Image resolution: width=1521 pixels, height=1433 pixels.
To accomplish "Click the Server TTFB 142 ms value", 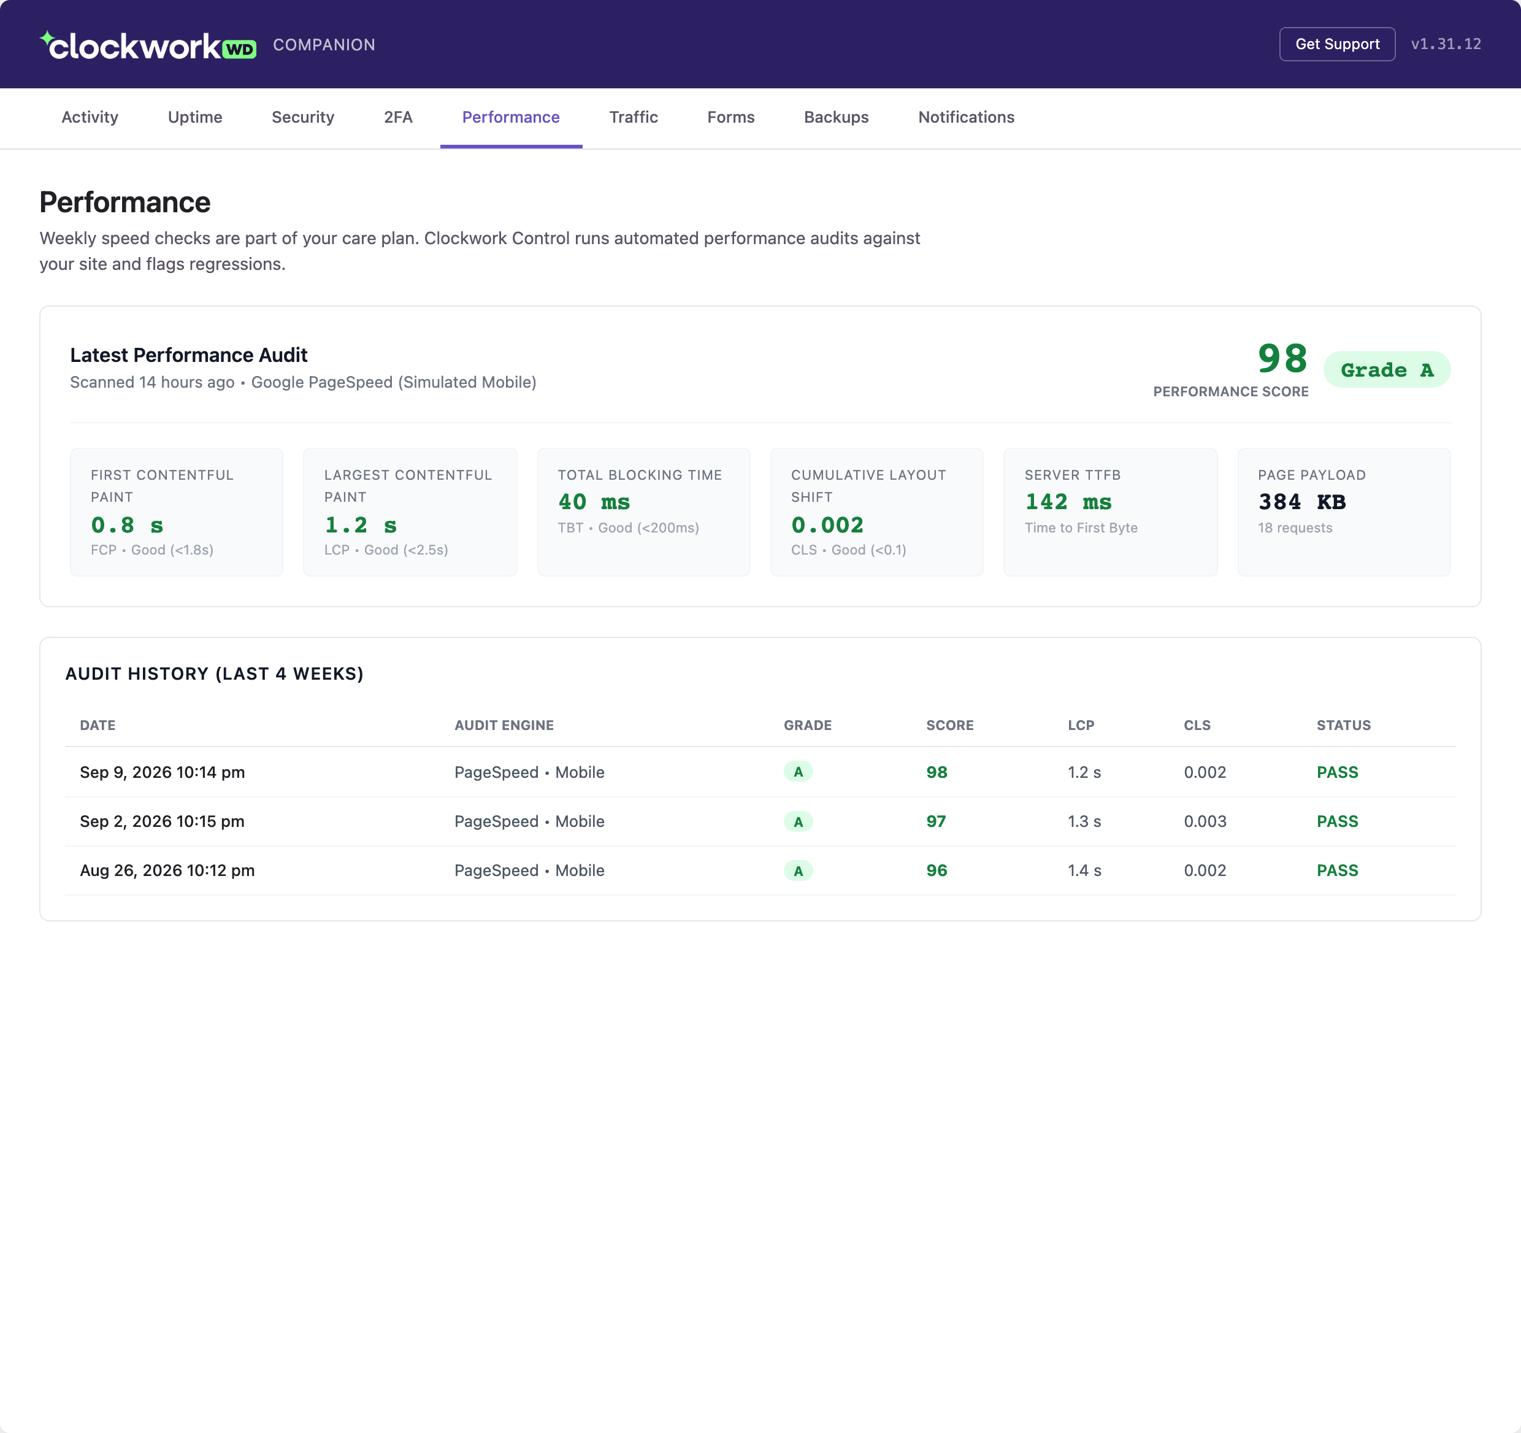I will (1068, 502).
